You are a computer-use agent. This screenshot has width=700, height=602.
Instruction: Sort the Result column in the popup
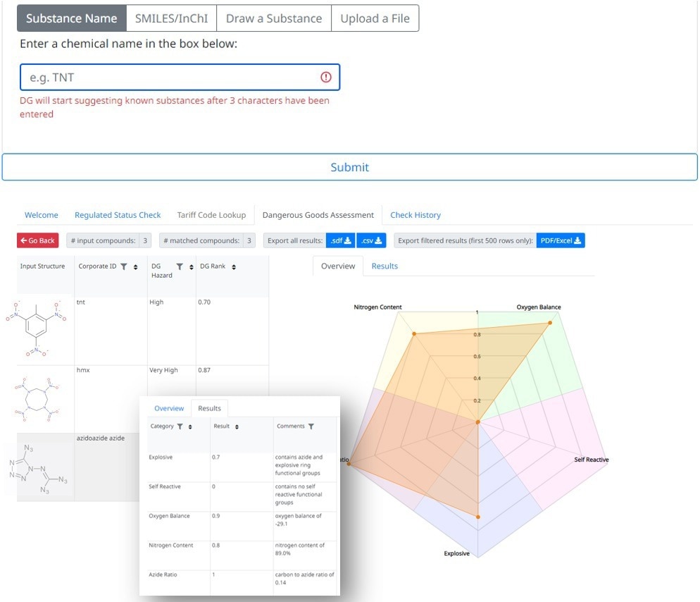(237, 426)
